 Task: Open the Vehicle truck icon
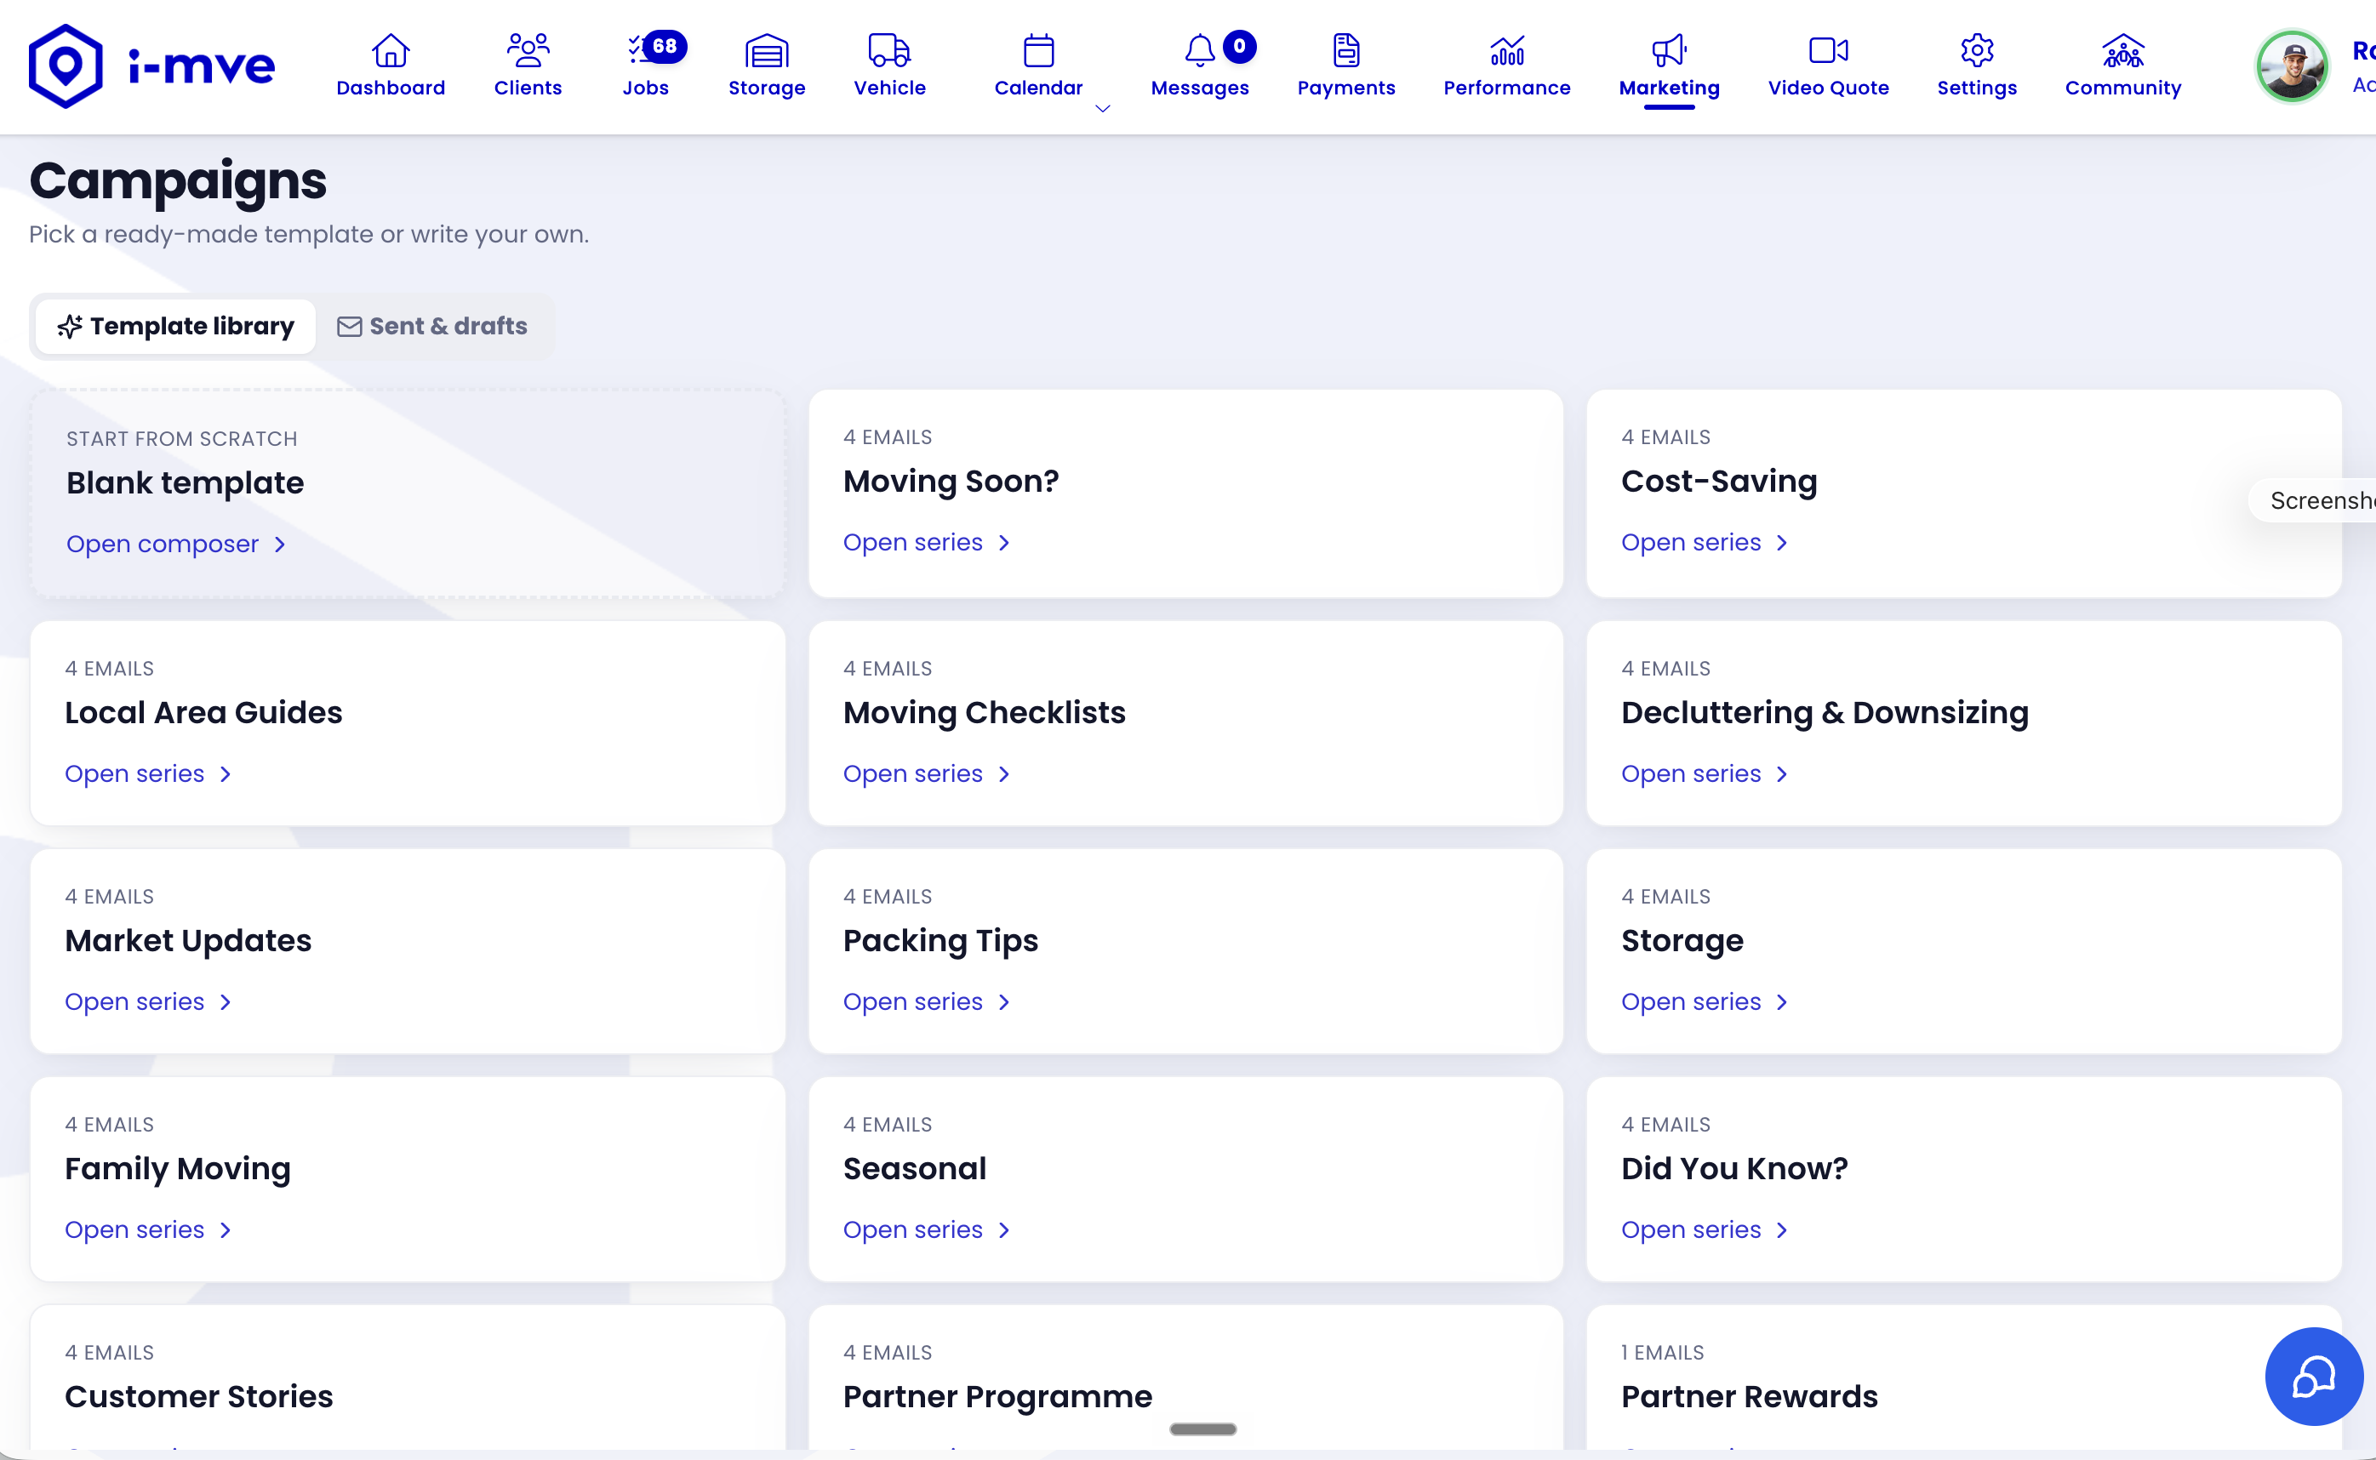[x=889, y=50]
